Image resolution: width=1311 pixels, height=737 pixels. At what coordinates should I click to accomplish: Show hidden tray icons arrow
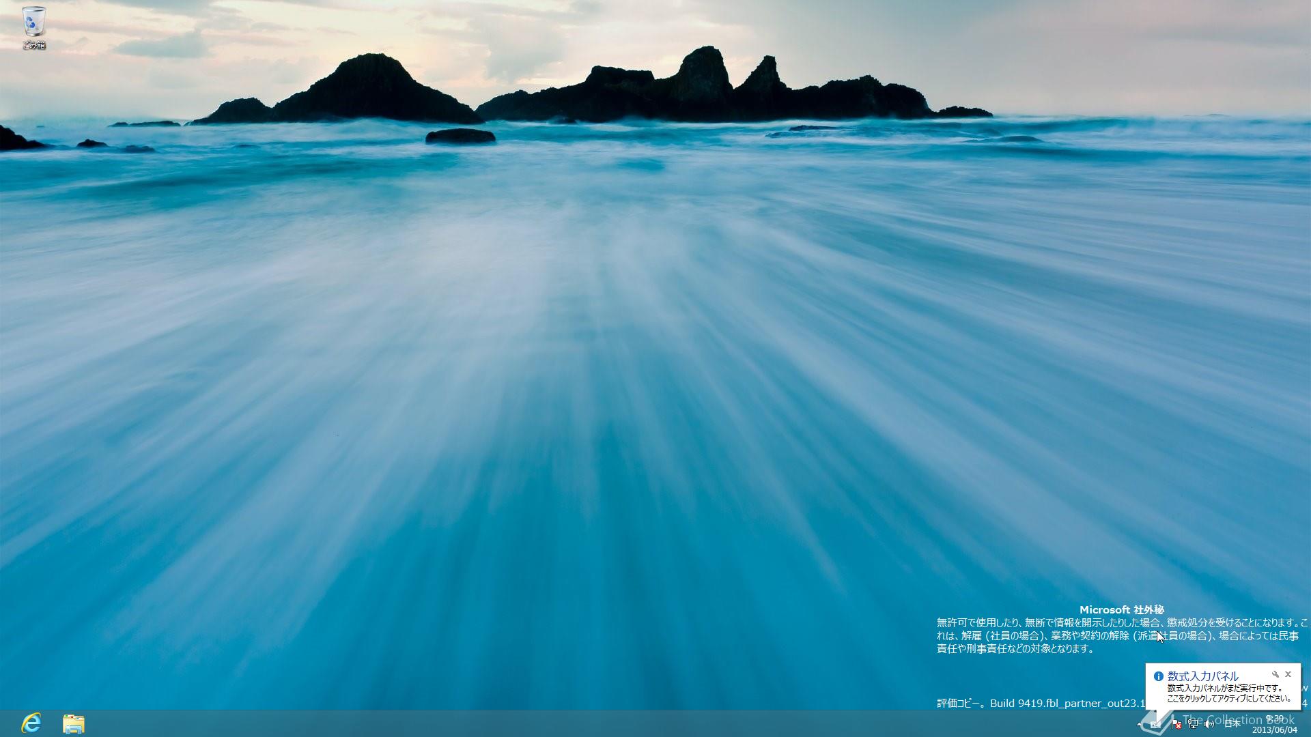point(1139,724)
